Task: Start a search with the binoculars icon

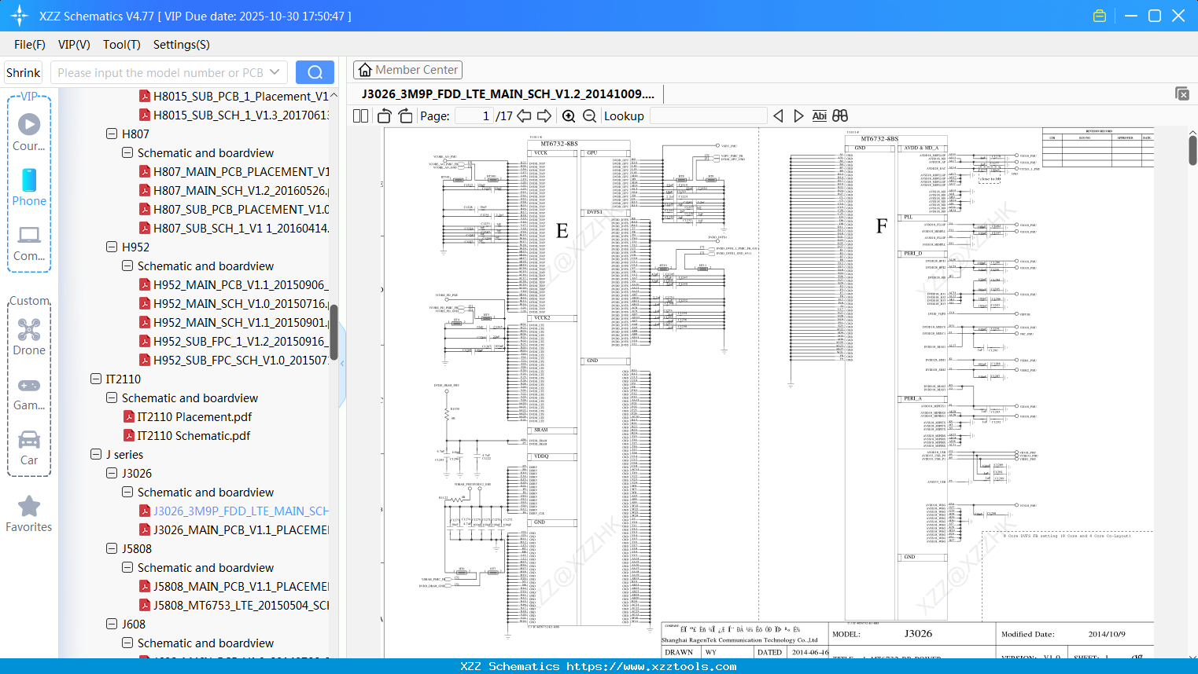Action: 839,115
